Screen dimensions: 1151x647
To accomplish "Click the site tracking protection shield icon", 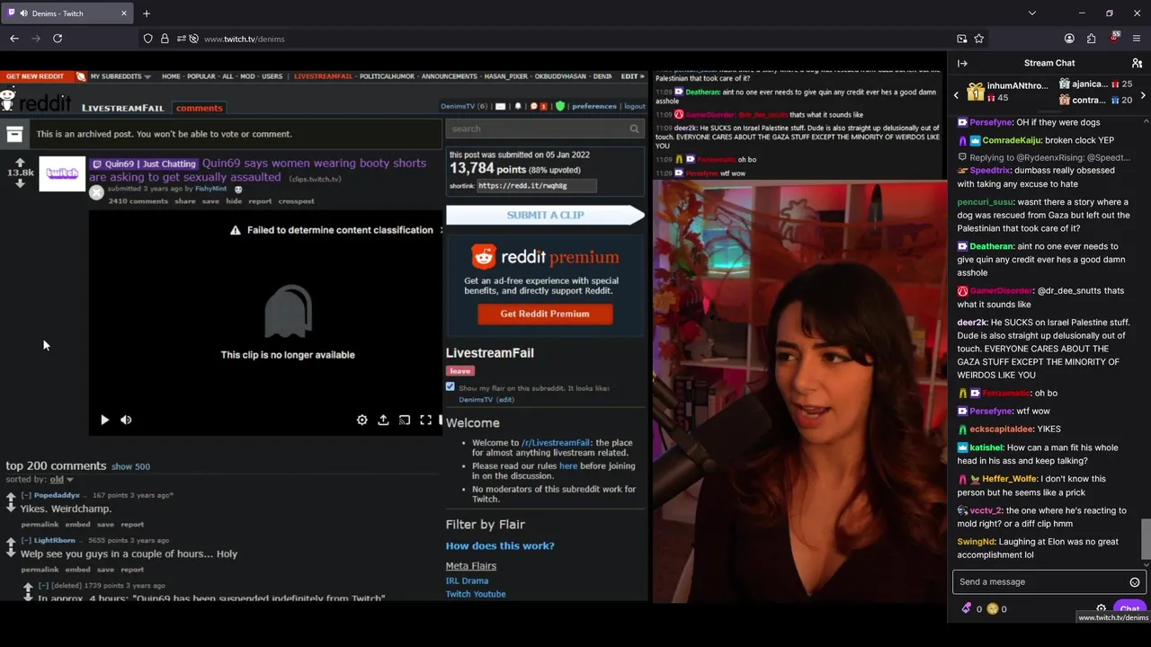I will point(147,39).
